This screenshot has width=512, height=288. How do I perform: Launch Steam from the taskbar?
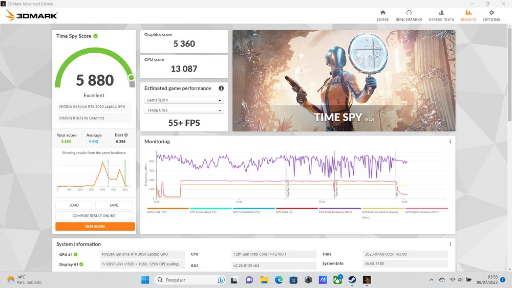click(352, 280)
